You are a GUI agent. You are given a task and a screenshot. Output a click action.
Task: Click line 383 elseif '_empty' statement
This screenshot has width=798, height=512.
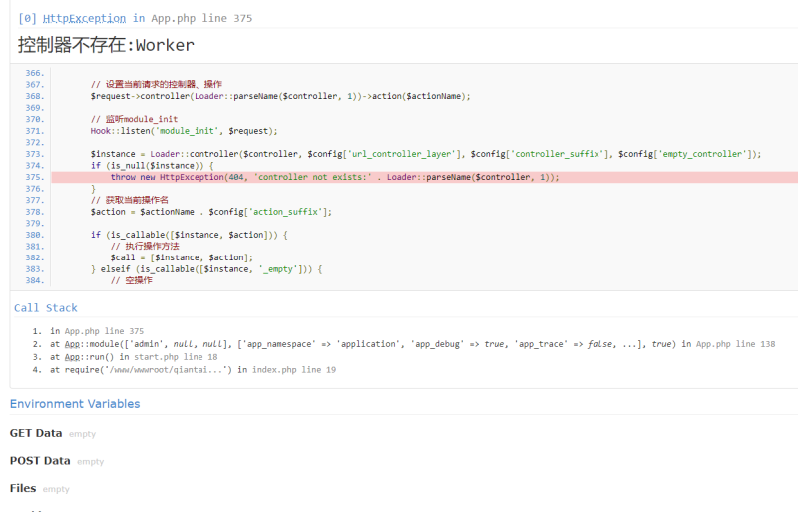click(206, 269)
